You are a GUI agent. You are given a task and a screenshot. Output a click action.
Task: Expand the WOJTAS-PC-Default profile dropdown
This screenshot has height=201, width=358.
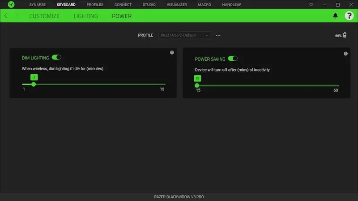point(184,35)
